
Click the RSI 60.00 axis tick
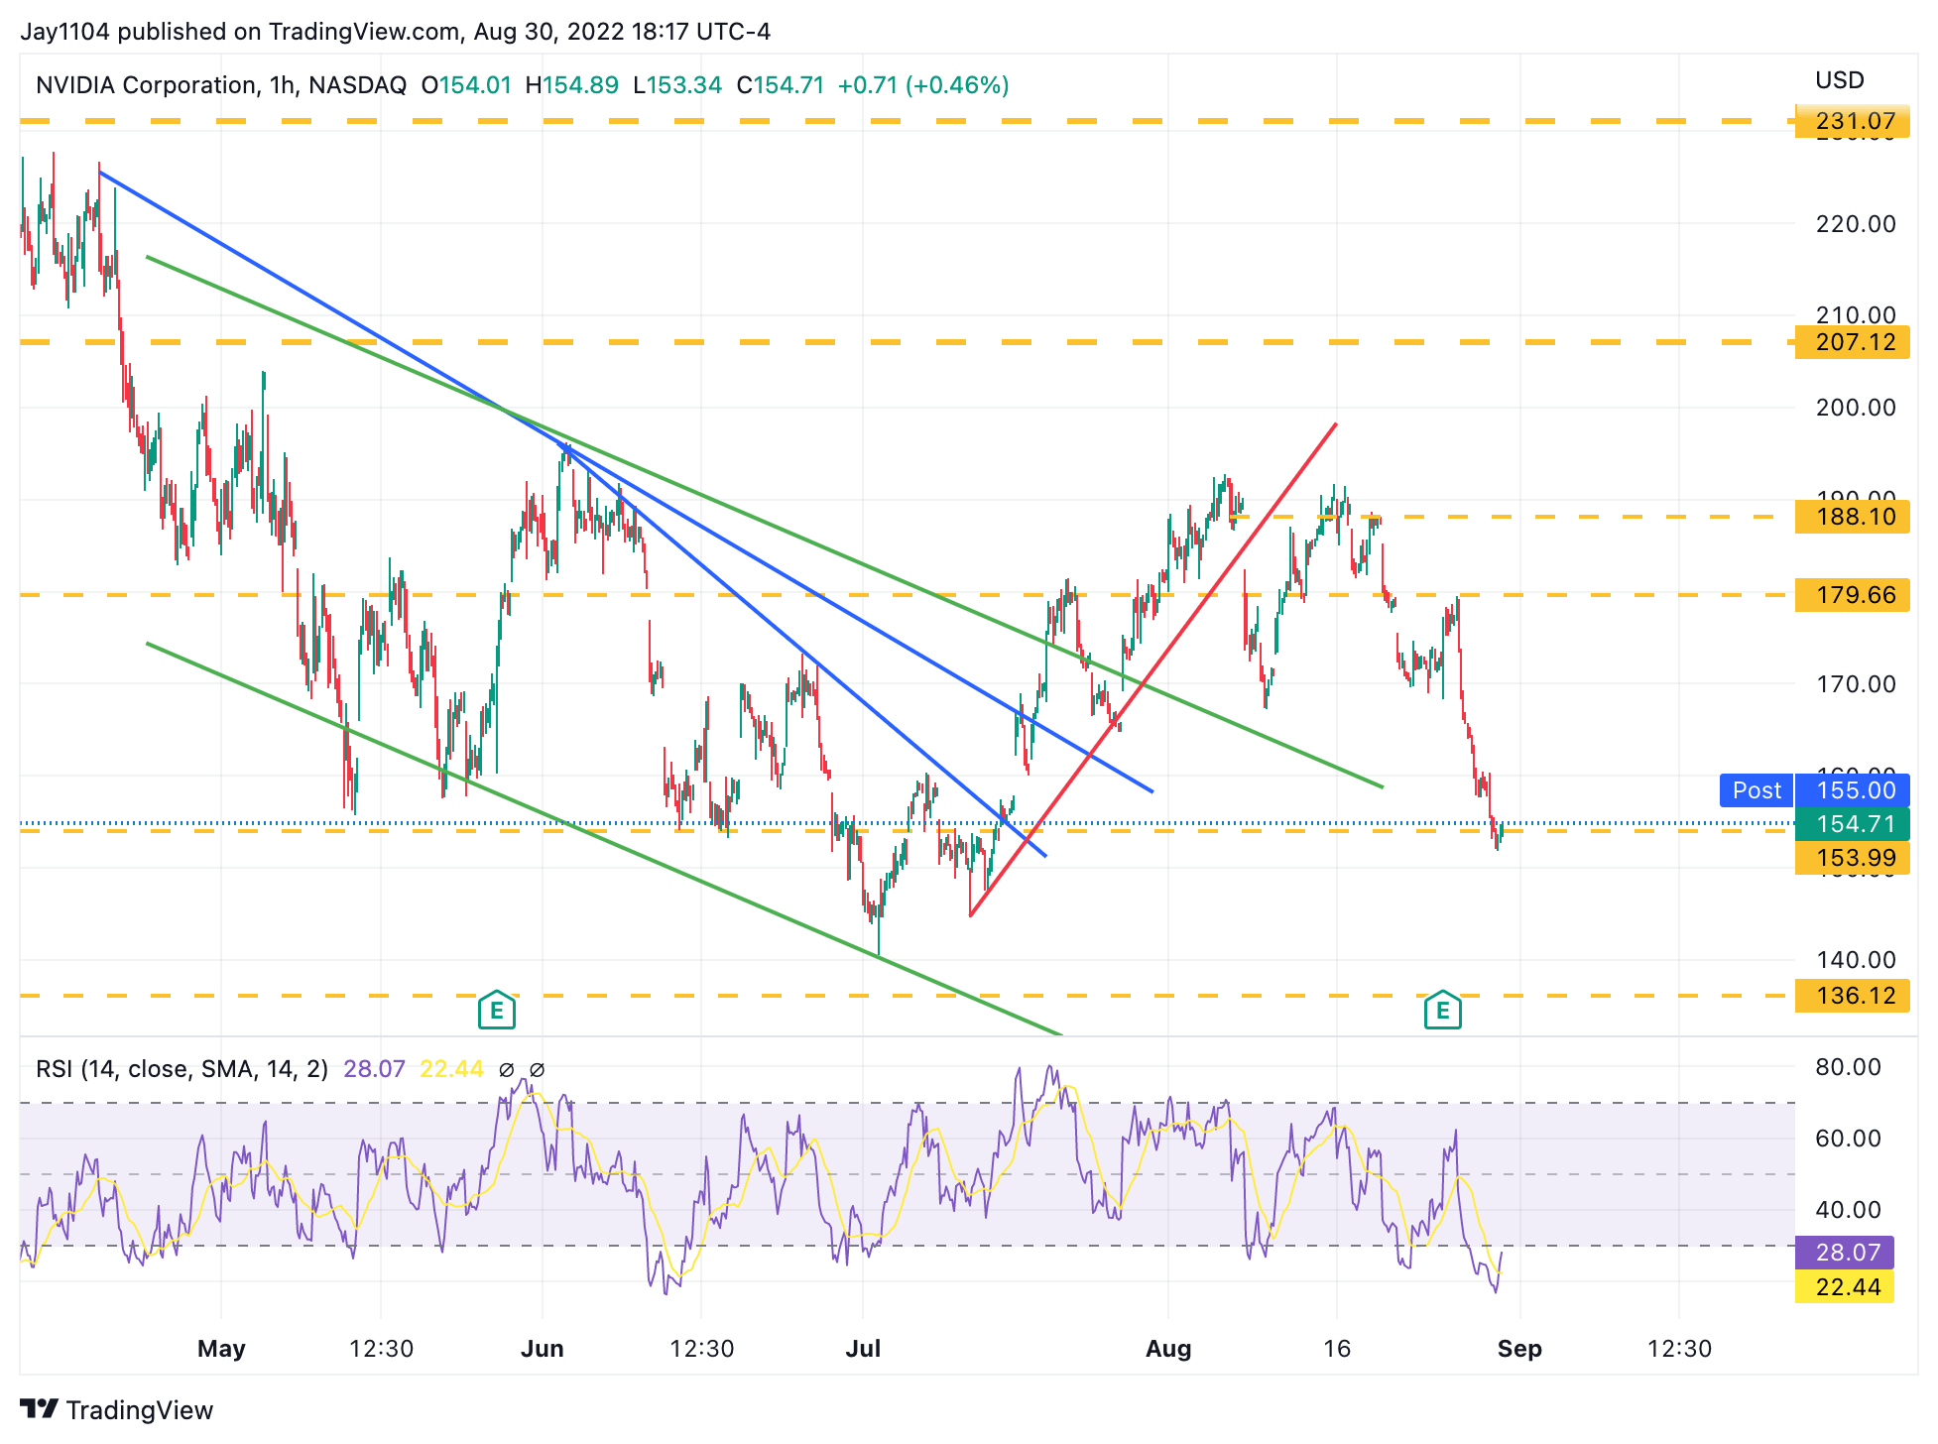coord(1849,1139)
